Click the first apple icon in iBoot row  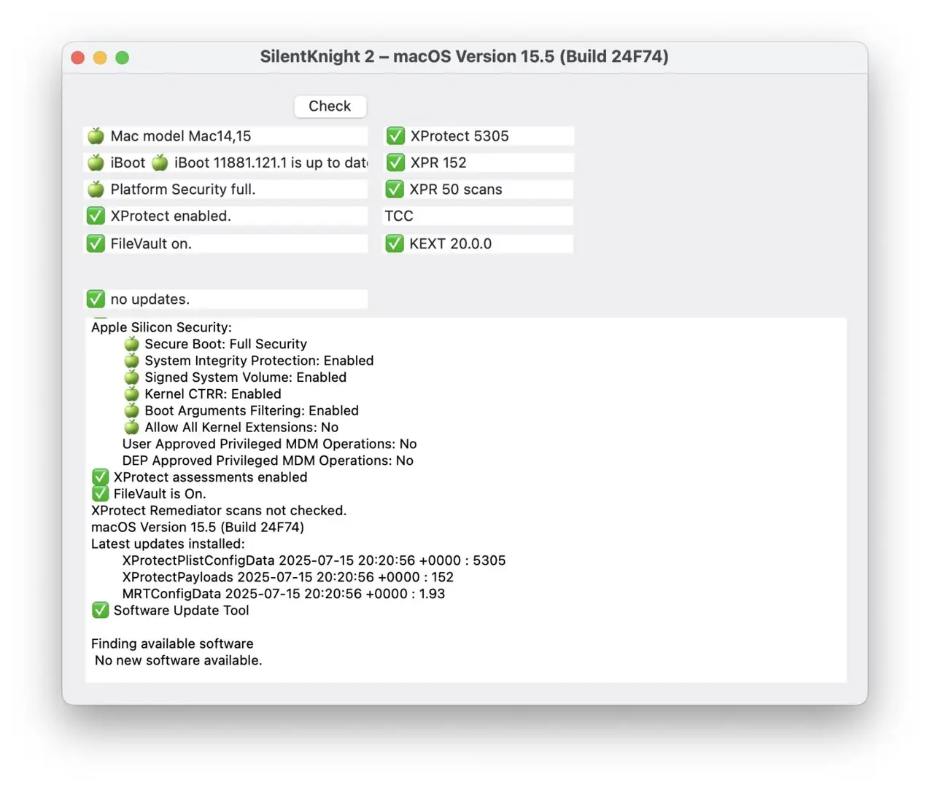point(96,163)
